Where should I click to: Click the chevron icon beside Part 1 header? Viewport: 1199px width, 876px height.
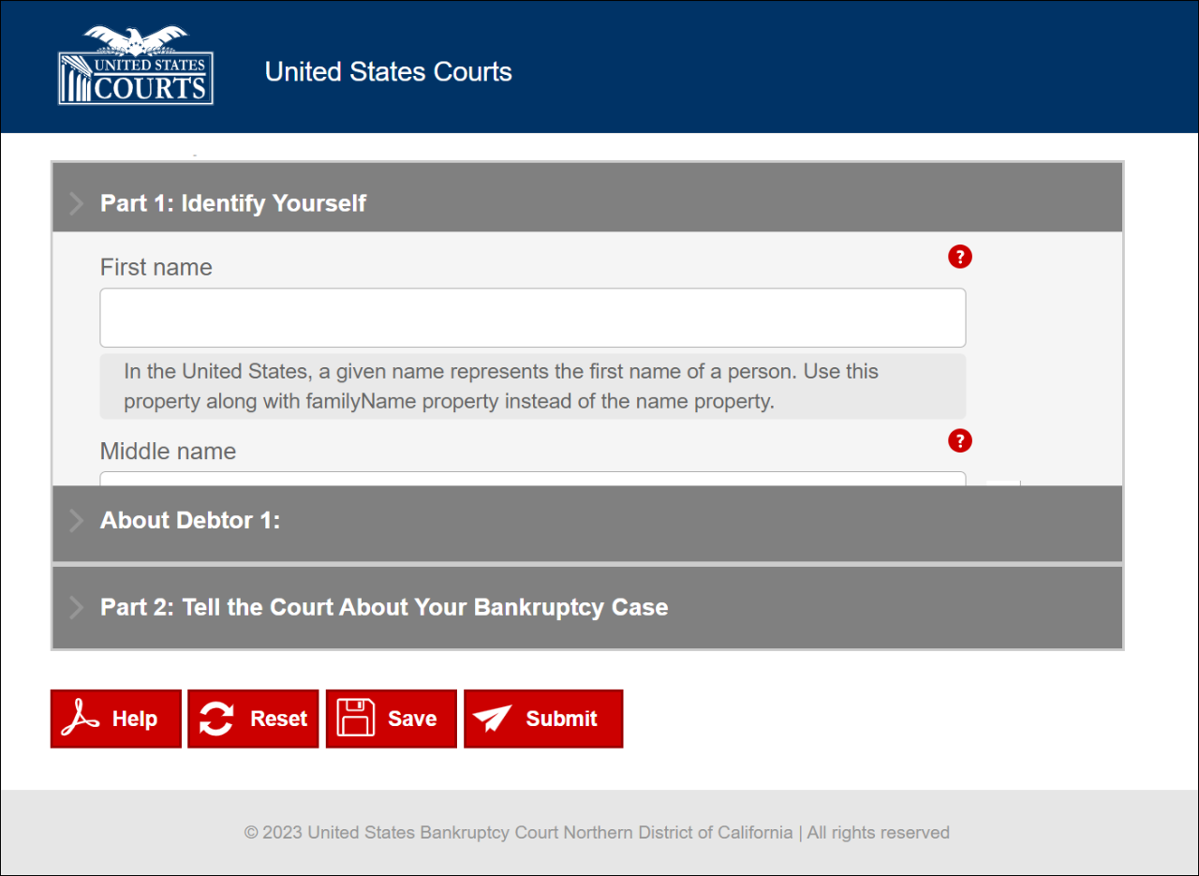pos(76,202)
